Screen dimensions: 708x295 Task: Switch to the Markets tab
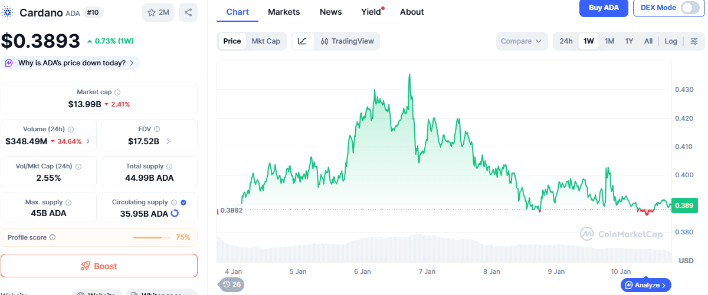click(x=284, y=12)
